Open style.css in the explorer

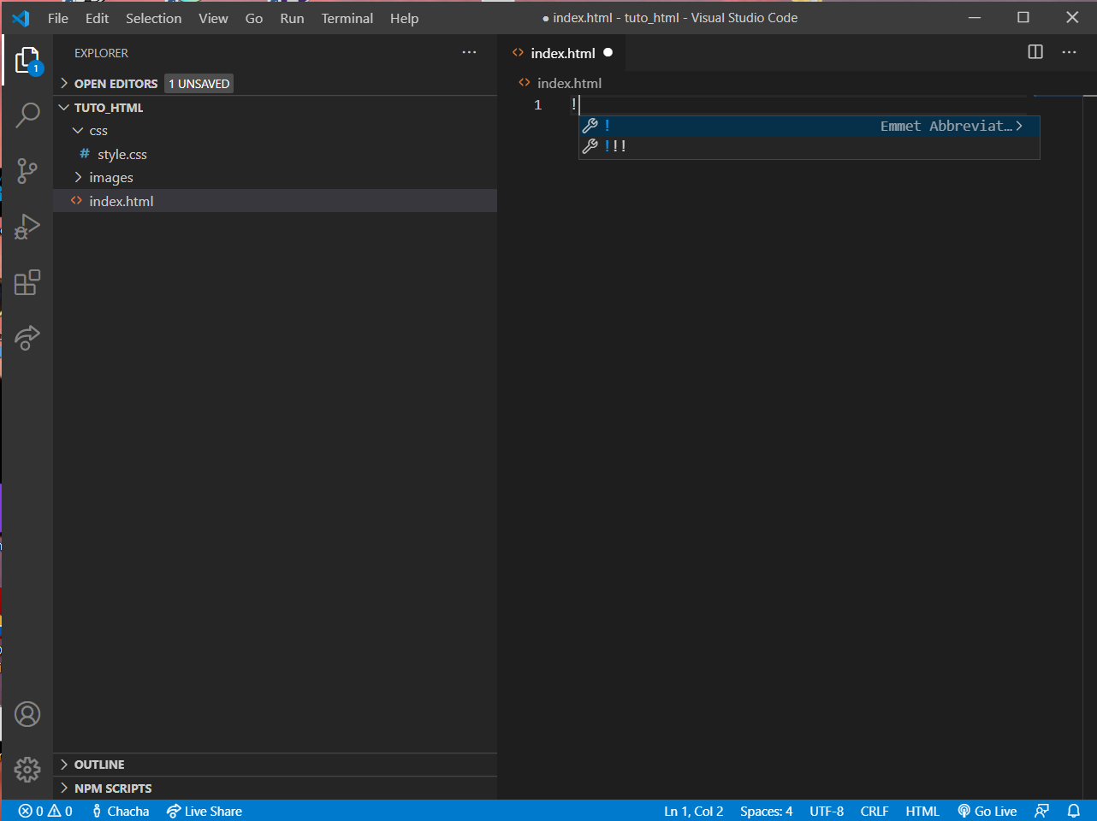click(275, 154)
